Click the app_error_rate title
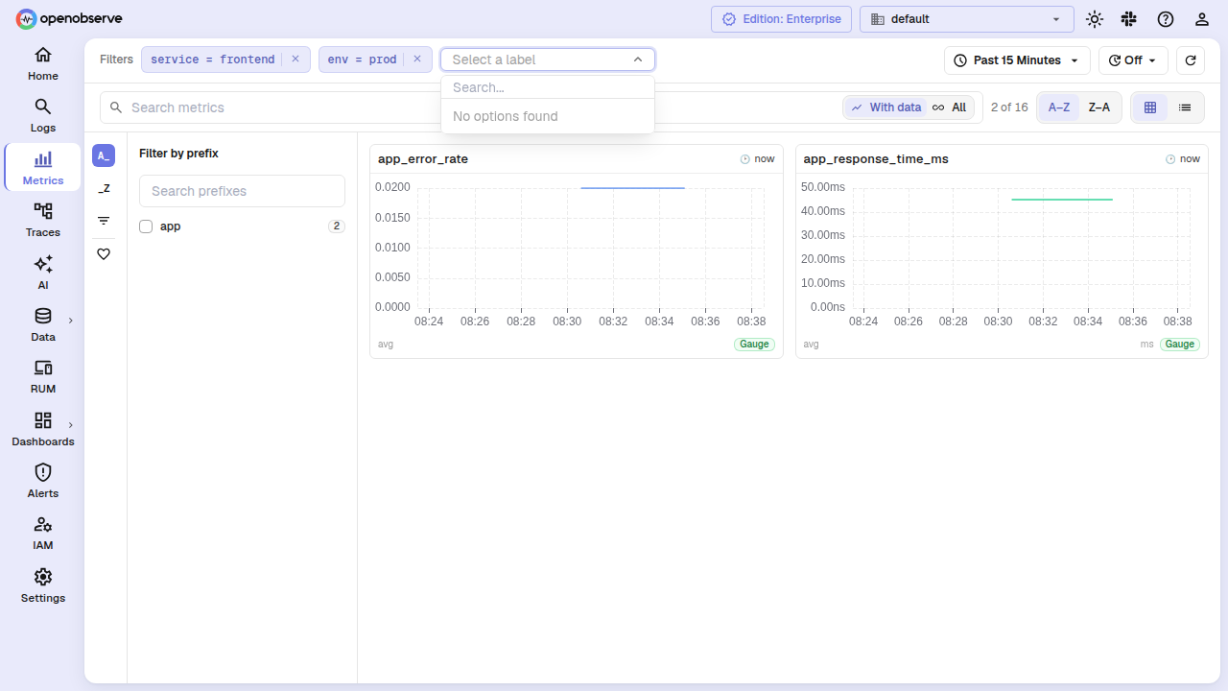The image size is (1228, 691). click(x=423, y=159)
